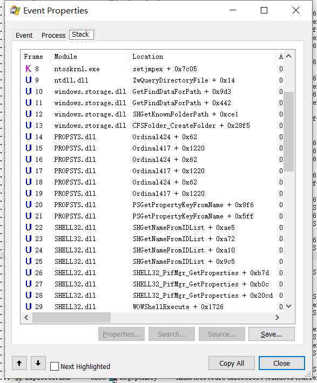Click the stack list scroll down arrow
This screenshot has width=317, height=383.
[x=288, y=306]
